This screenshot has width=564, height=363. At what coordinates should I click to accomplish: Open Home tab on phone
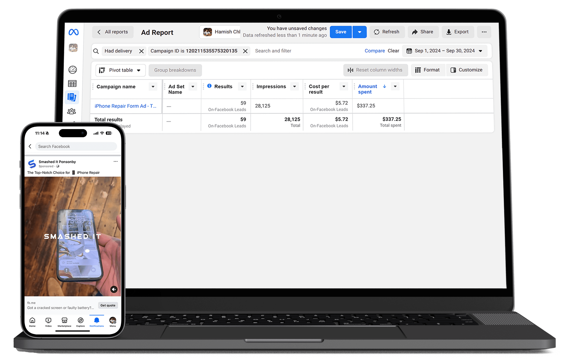pos(32,322)
